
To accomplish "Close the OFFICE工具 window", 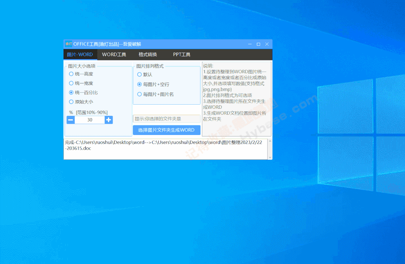I will pos(267,44).
